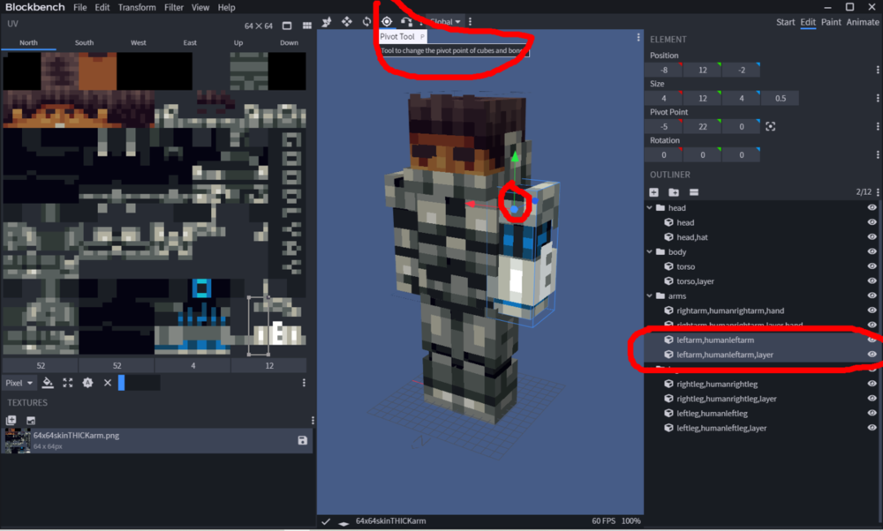Viewport: 883px width, 531px height.
Task: Go to the Start screen tab
Action: click(786, 22)
